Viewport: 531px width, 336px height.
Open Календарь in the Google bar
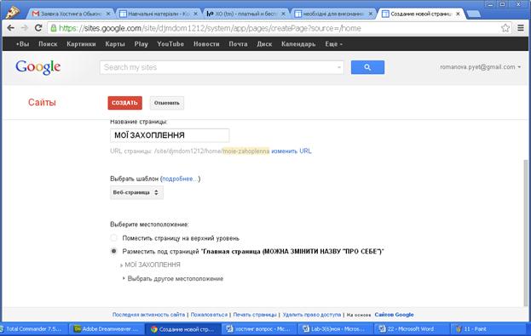click(298, 44)
